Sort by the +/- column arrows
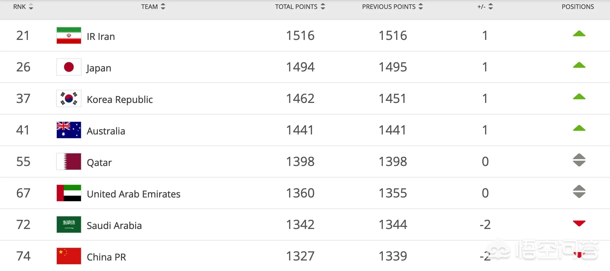The width and height of the screenshot is (610, 271). (491, 7)
